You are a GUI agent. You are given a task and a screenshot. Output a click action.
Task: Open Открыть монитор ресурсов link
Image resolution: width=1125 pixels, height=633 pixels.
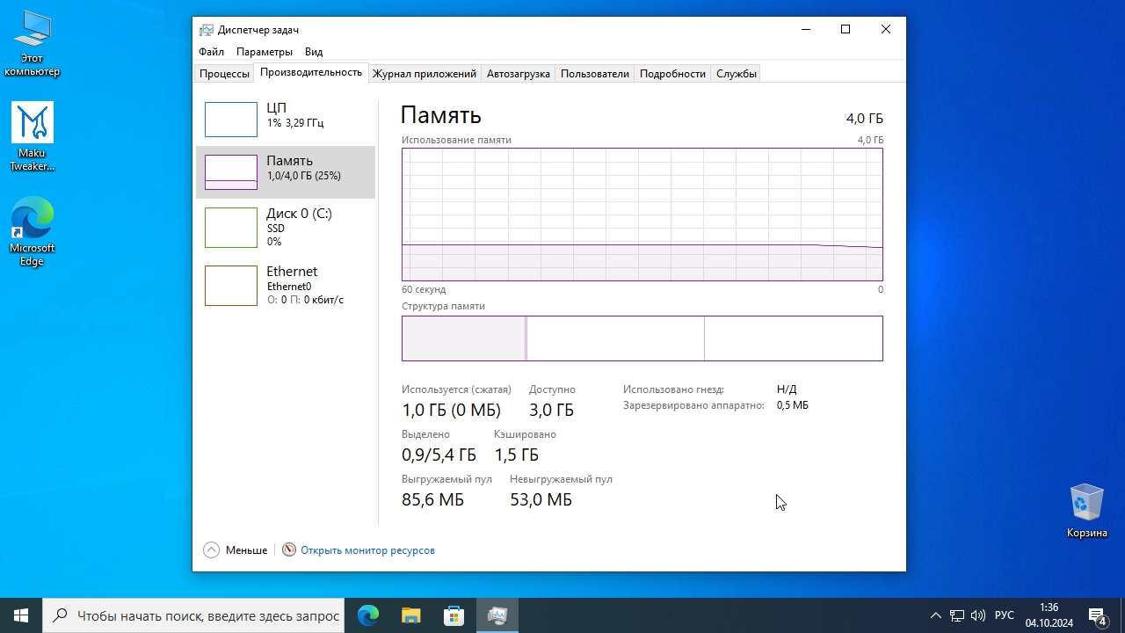(367, 550)
